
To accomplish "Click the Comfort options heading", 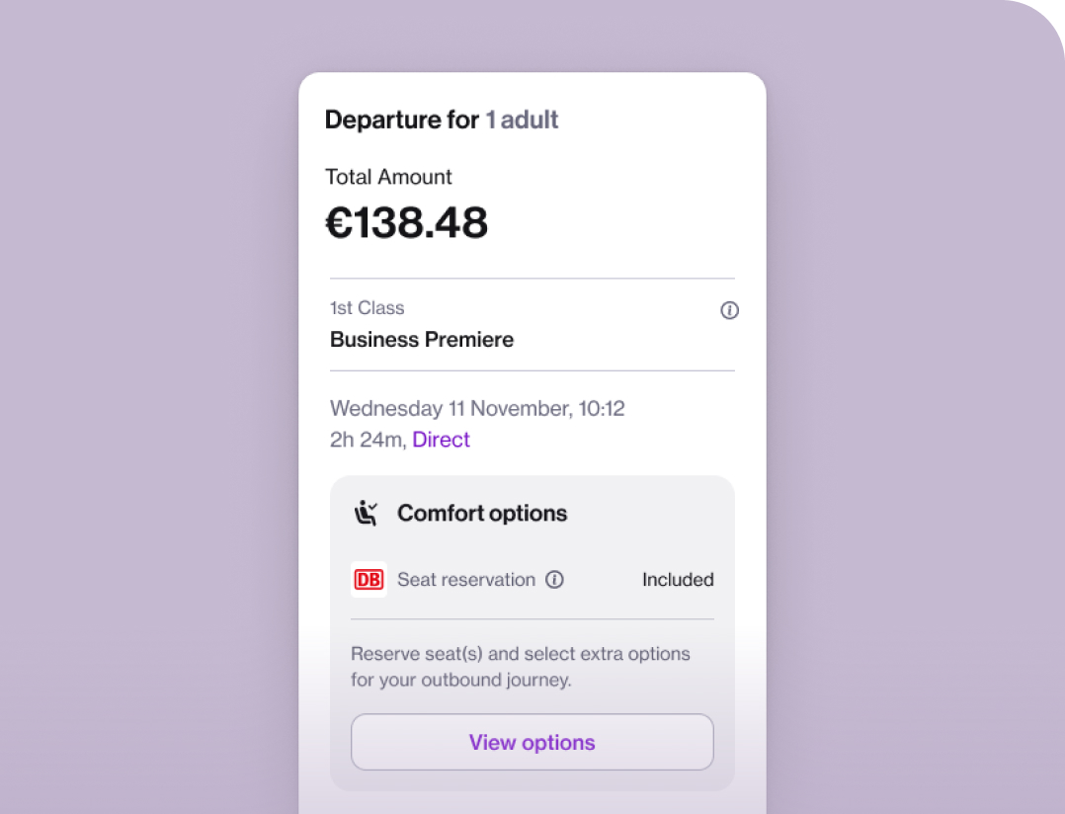I will click(482, 513).
